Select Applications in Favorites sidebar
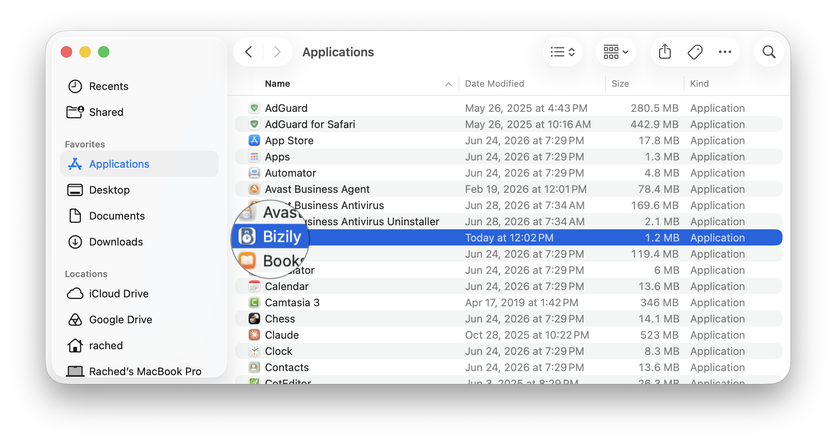Screen dimensions: 836x444 (x=139, y=164)
